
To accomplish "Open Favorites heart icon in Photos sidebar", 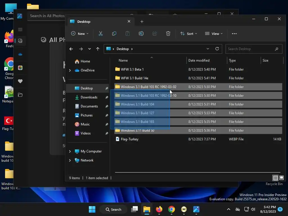I will coord(20,81).
